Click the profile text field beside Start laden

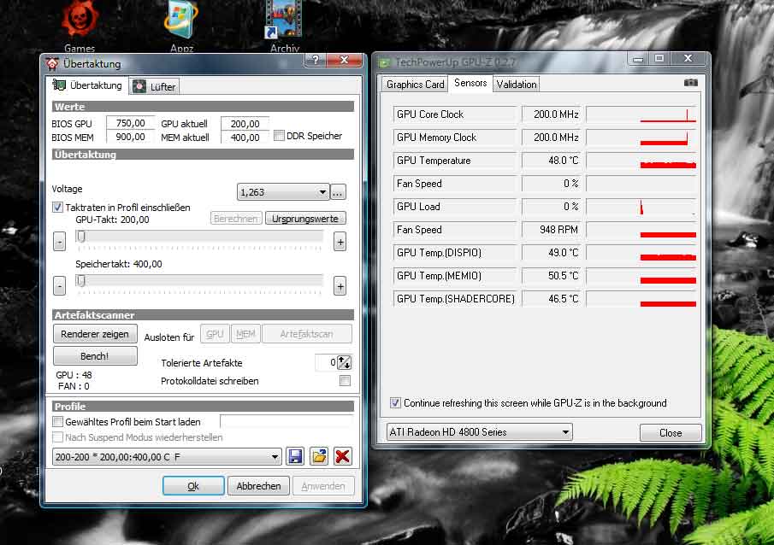287,421
